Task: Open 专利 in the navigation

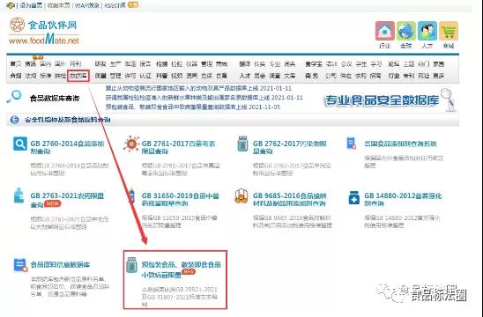Action: (409, 76)
